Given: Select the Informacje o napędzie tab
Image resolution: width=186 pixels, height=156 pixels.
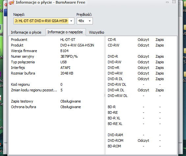Looking at the screenshot, I should coord(65,32).
